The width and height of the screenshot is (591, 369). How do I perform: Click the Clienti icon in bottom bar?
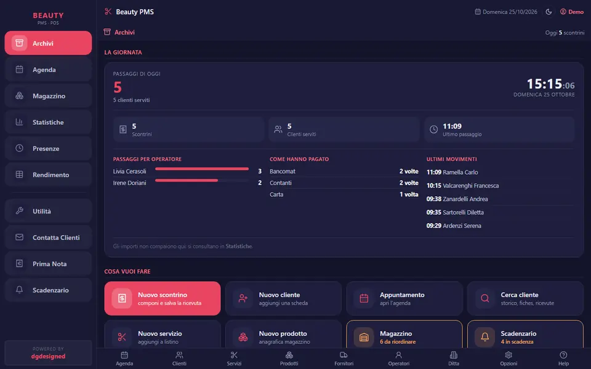pos(179,355)
